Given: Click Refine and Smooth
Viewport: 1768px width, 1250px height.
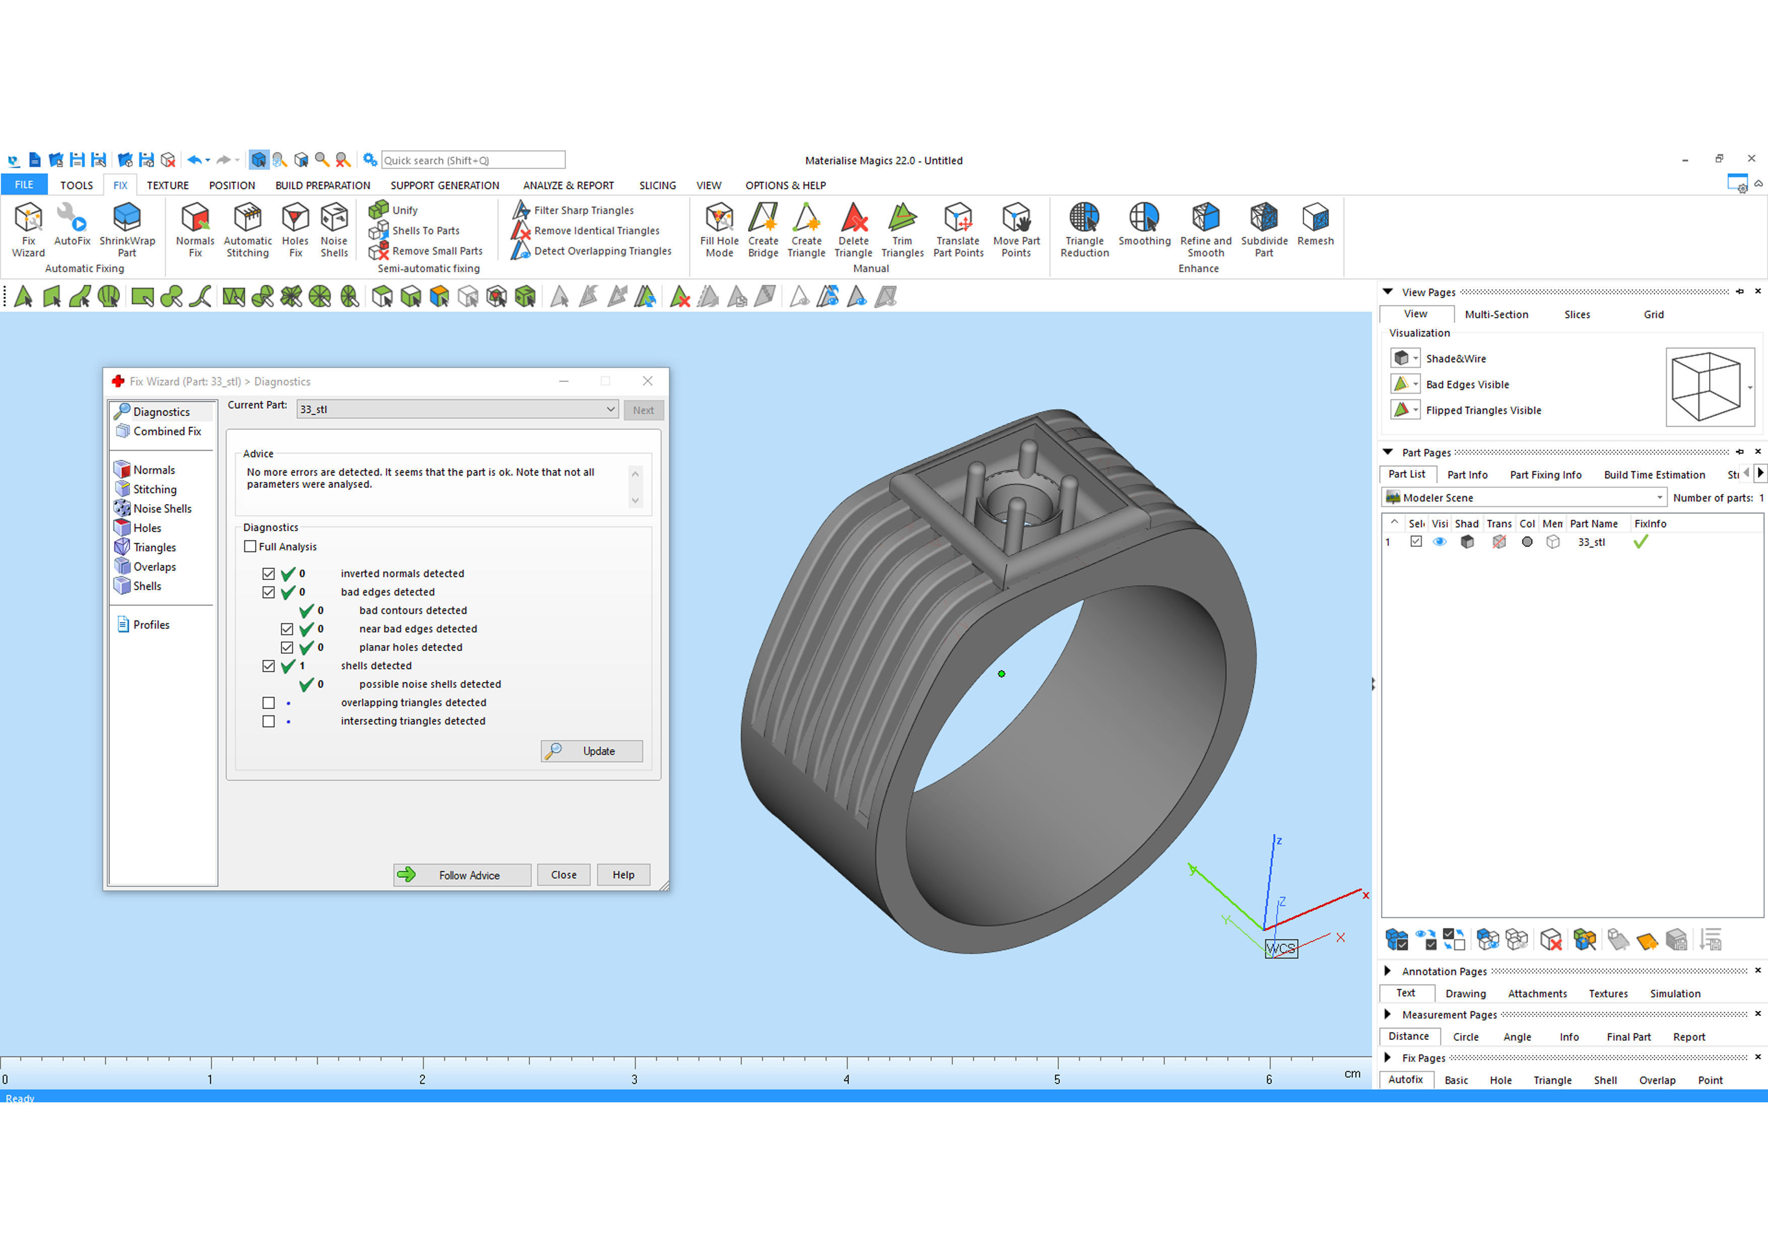Looking at the screenshot, I should (1206, 229).
